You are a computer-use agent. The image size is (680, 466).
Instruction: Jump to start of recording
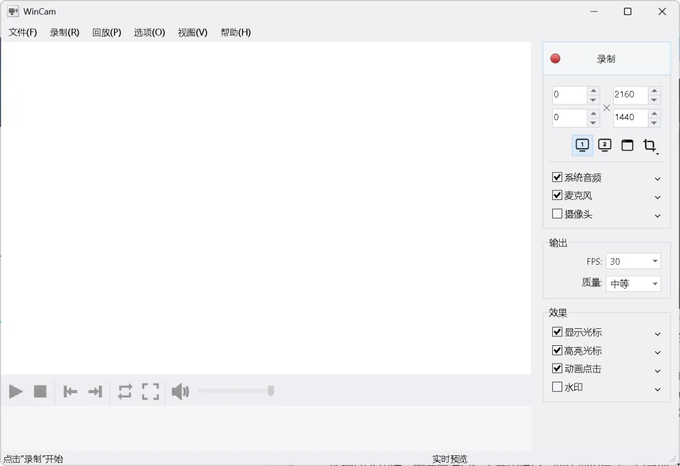click(70, 392)
